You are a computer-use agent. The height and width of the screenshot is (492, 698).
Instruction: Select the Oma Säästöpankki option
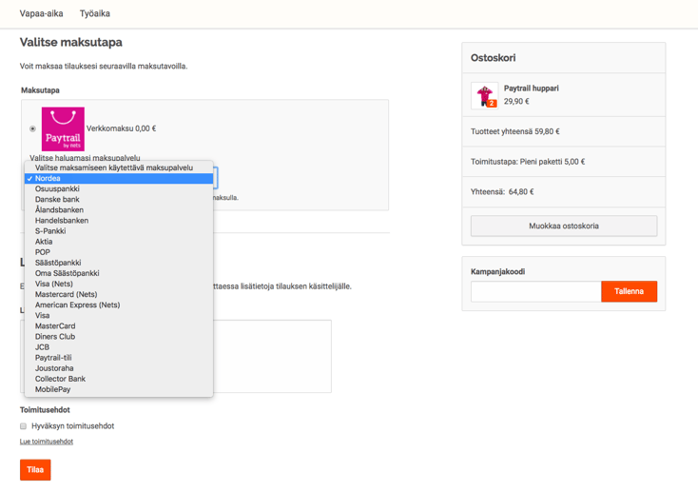pyautogui.click(x=119, y=273)
